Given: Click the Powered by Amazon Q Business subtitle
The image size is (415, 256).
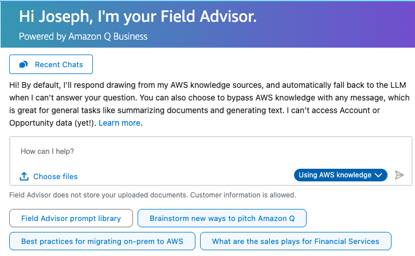Looking at the screenshot, I should click(x=83, y=36).
